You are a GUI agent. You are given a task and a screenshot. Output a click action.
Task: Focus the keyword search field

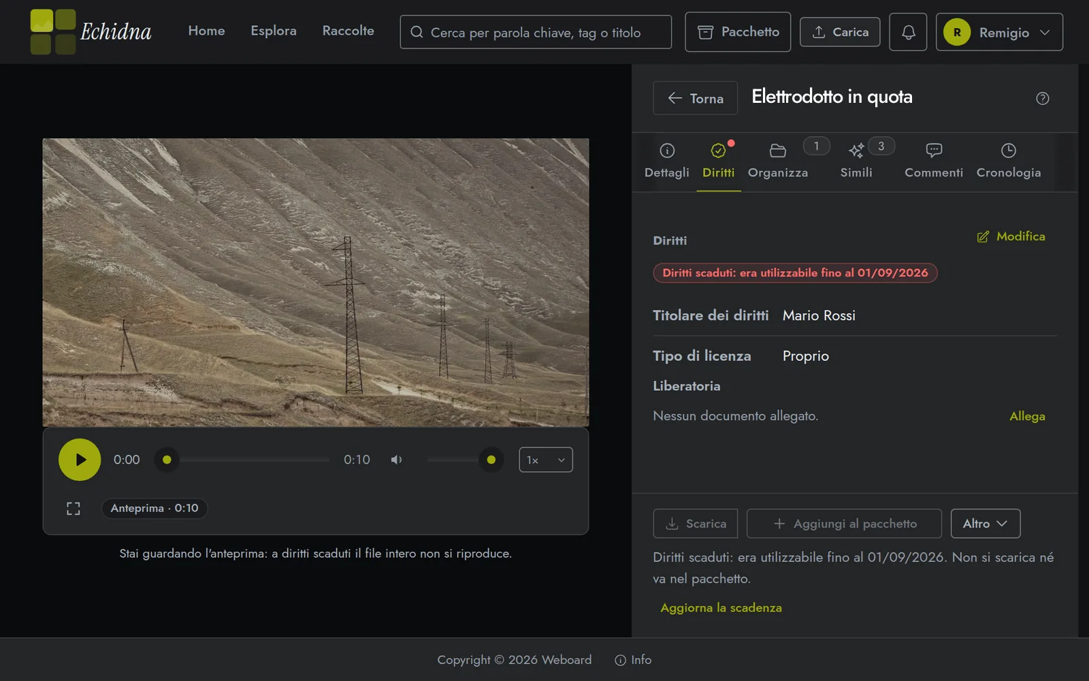coord(536,32)
